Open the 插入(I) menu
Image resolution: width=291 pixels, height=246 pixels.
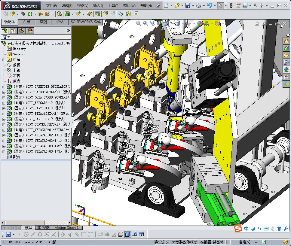(x=98, y=6)
